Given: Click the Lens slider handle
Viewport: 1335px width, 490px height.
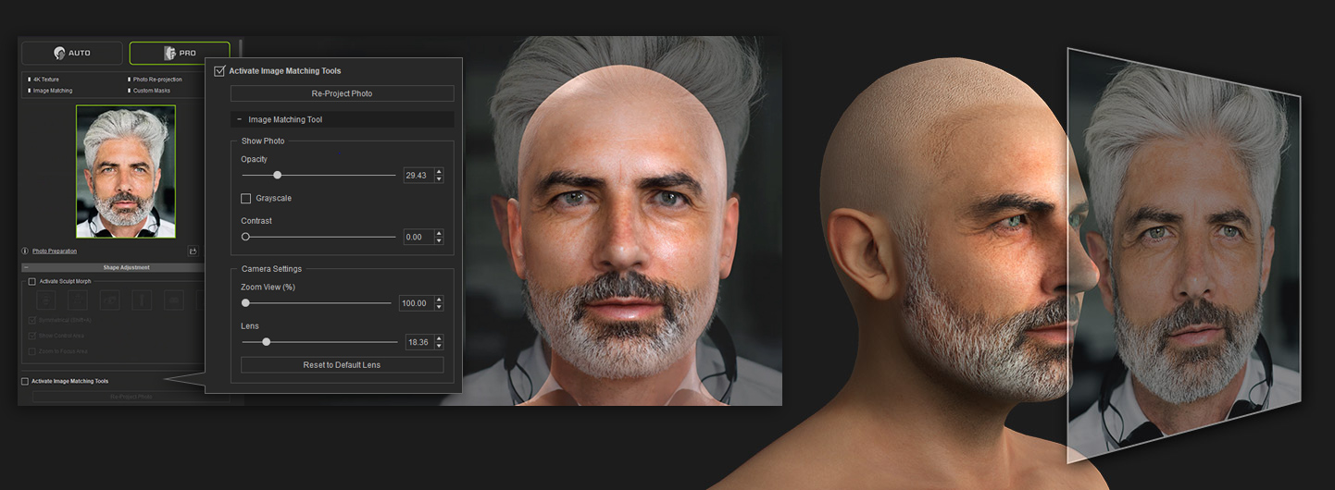Looking at the screenshot, I should 266,342.
